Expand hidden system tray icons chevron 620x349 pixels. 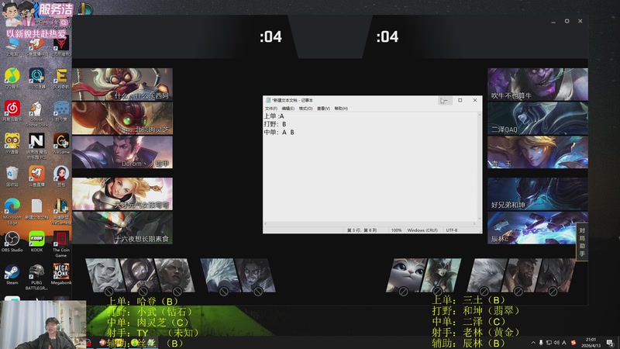533,343
